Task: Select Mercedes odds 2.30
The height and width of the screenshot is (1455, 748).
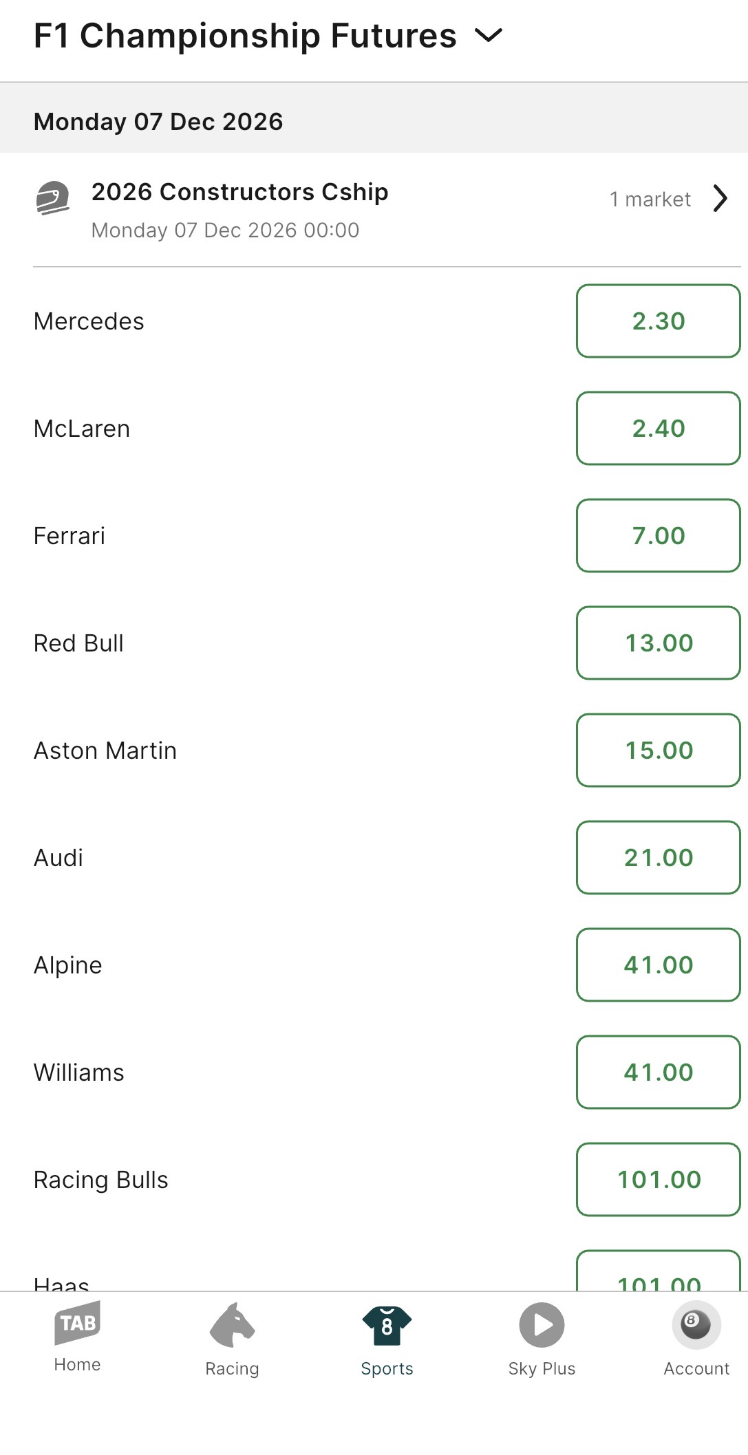Action: [658, 321]
